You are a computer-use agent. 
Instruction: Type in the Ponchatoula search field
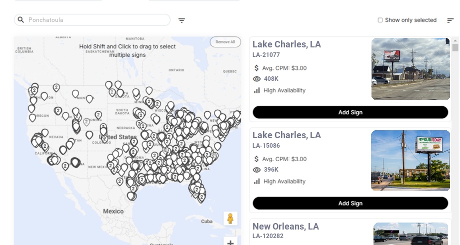[x=97, y=20]
